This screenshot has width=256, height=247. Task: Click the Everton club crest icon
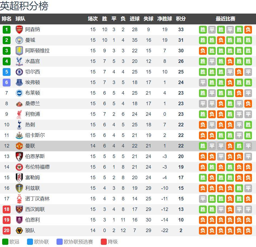[x=19, y=82]
